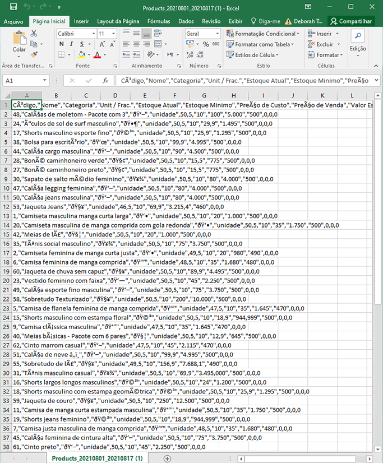
Task: Decrease indent icon
Action: click(126, 54)
